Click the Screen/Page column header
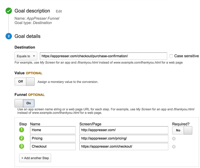This screenshot has width=200, height=168. click(90, 124)
